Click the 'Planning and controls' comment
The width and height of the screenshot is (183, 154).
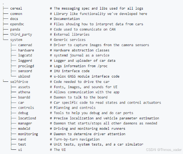pyautogui.click(x=75, y=108)
